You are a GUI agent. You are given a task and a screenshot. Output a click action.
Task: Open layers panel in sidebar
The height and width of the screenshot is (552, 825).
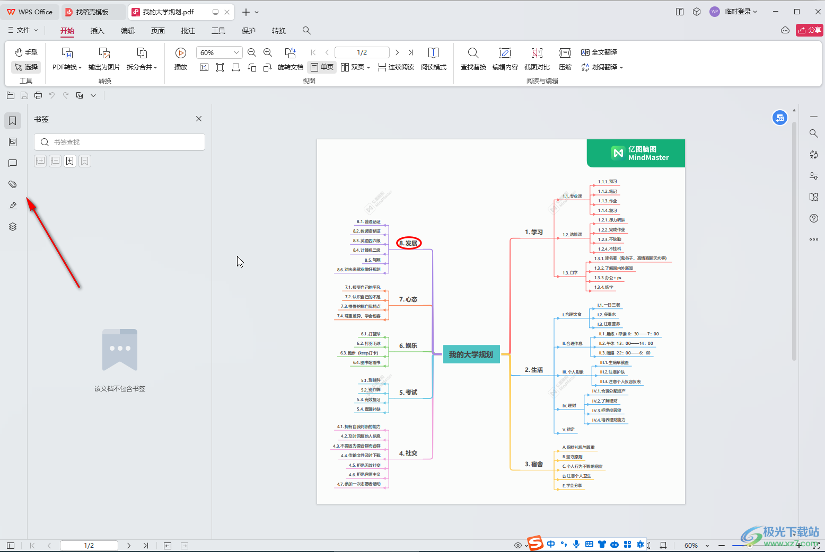[x=13, y=227]
